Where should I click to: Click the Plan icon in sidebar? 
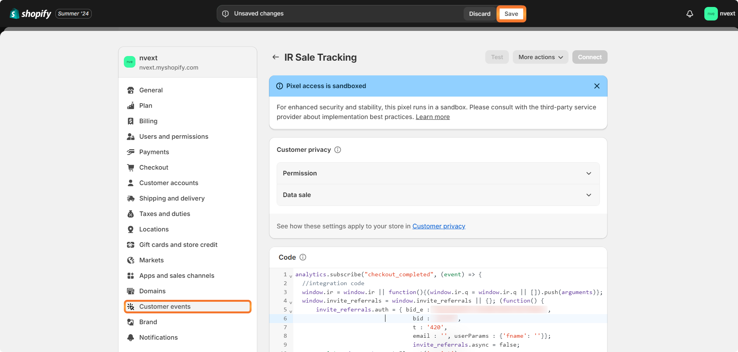tap(131, 105)
